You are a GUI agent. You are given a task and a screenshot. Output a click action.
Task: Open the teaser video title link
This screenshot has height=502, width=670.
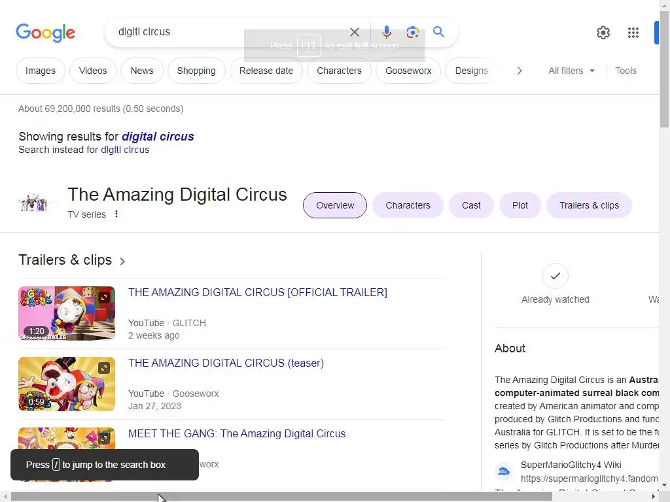coord(226,363)
